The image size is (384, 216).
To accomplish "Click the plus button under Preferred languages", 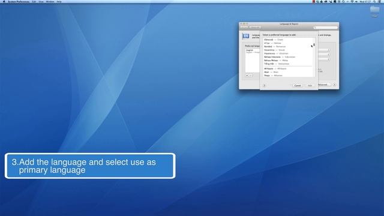I will pos(247,76).
